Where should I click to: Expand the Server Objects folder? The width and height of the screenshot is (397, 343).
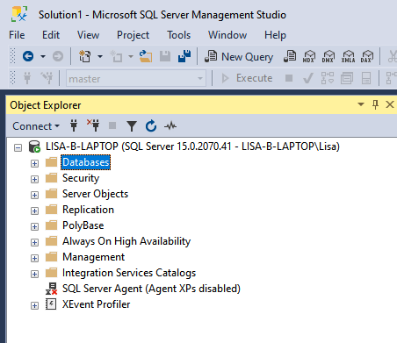coord(34,195)
